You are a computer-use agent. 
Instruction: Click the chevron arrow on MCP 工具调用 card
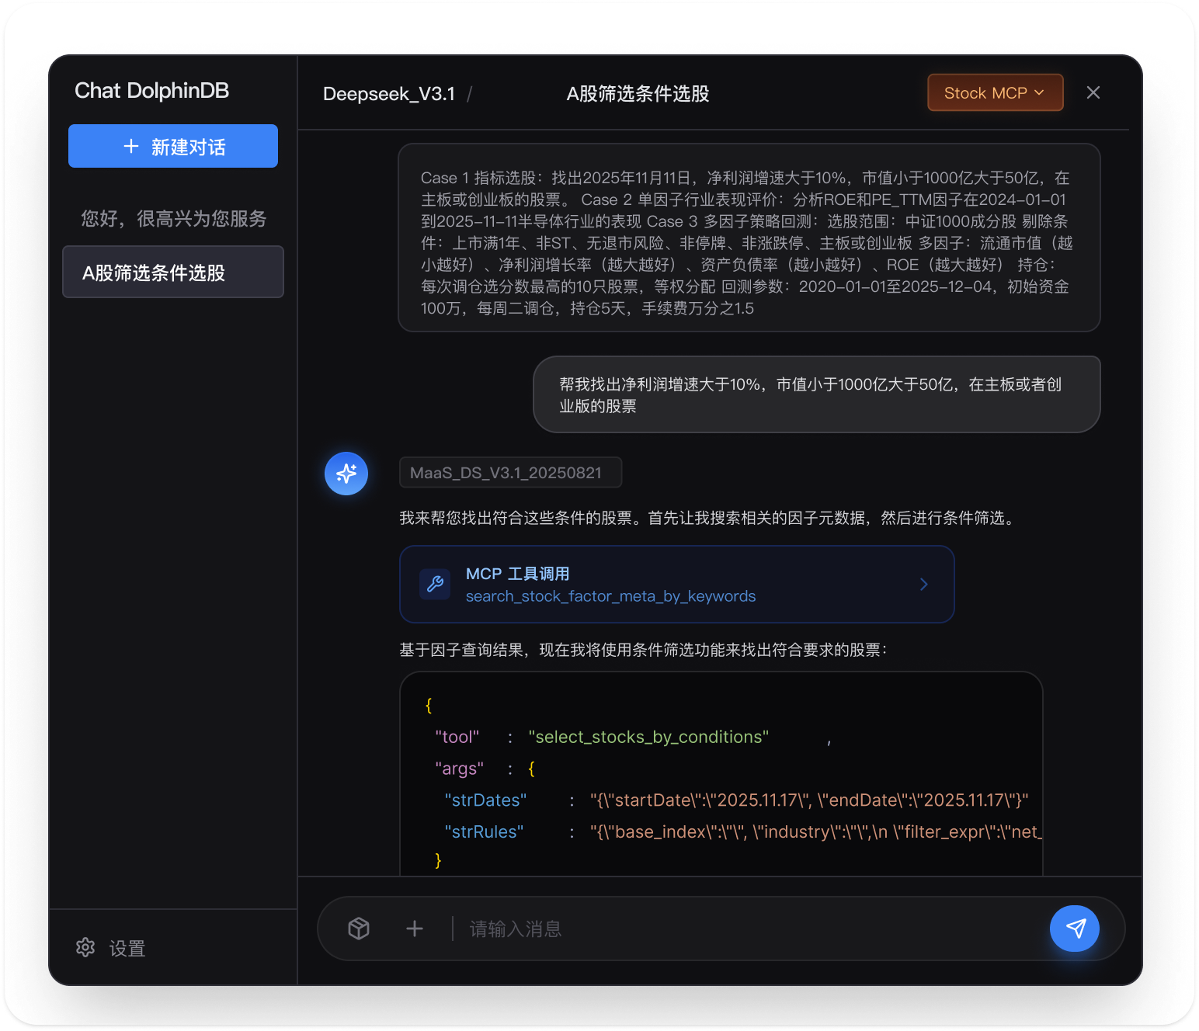[x=923, y=584]
